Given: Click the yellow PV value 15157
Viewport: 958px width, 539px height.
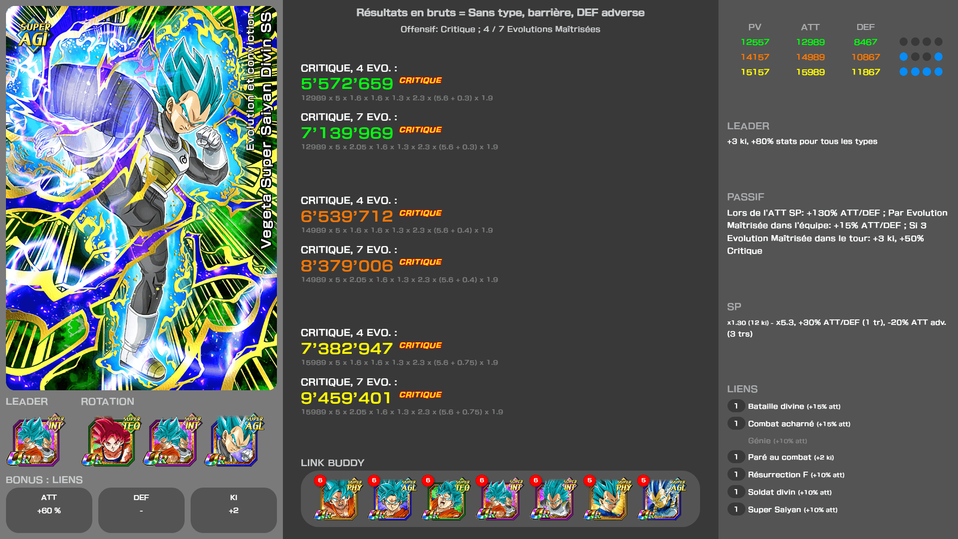Looking at the screenshot, I should click(x=755, y=72).
